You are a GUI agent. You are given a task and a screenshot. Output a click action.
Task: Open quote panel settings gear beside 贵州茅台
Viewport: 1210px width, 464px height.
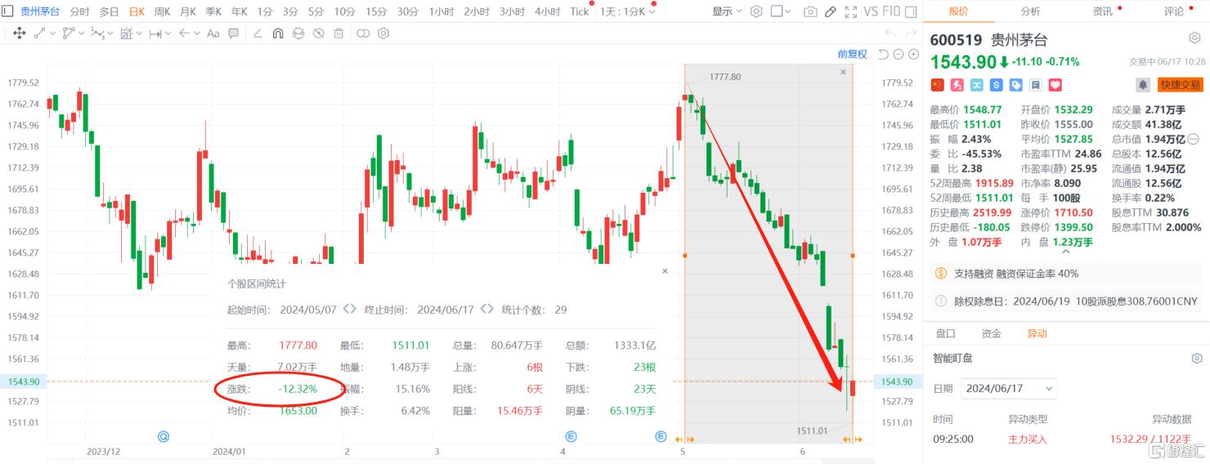(1194, 38)
